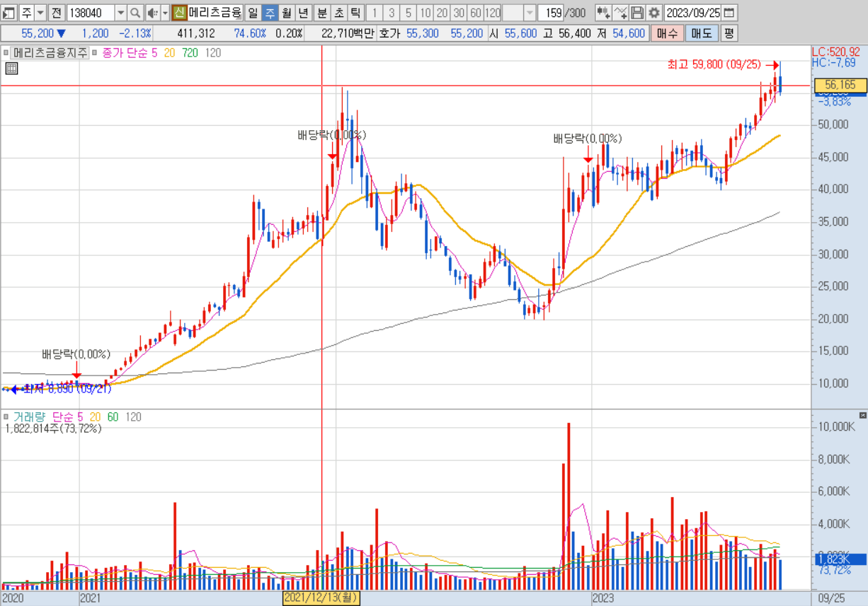Select minute 분 chart period
This screenshot has width=868, height=606.
click(321, 13)
